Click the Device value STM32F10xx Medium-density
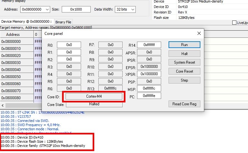The image size is (248, 153). (x=200, y=2)
